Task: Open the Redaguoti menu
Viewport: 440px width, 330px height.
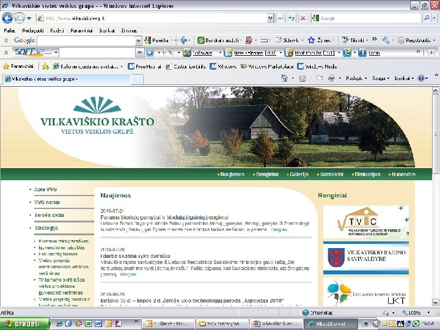Action: click(x=33, y=31)
